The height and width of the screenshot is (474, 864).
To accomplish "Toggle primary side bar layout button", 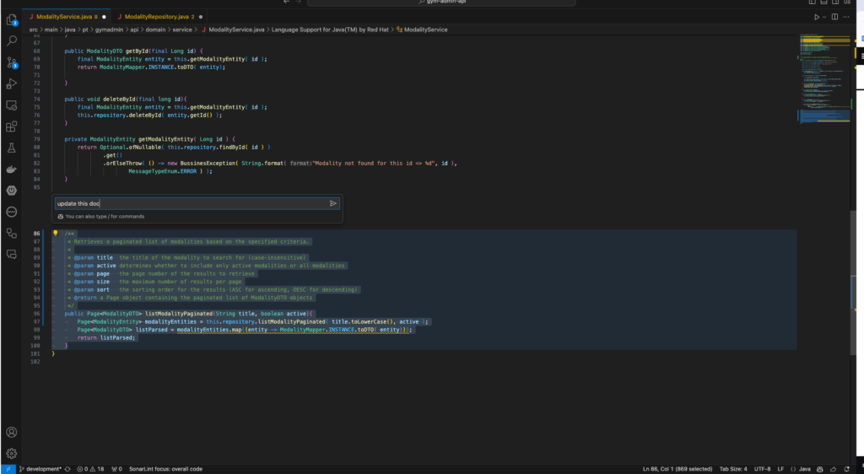I will [813, 3].
